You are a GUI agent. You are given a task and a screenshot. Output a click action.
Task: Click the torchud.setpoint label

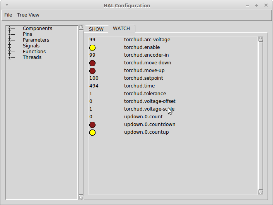pos(143,78)
